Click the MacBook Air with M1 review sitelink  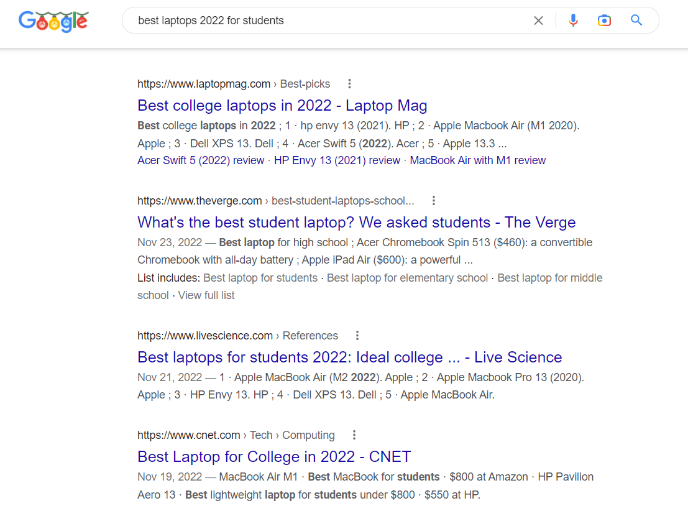(477, 160)
